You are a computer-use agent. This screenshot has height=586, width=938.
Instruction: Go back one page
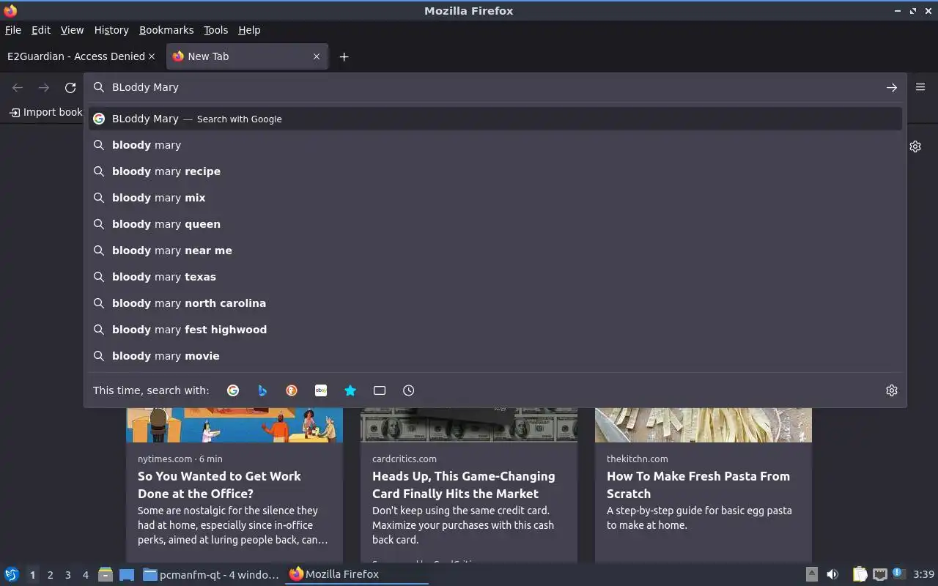18,87
